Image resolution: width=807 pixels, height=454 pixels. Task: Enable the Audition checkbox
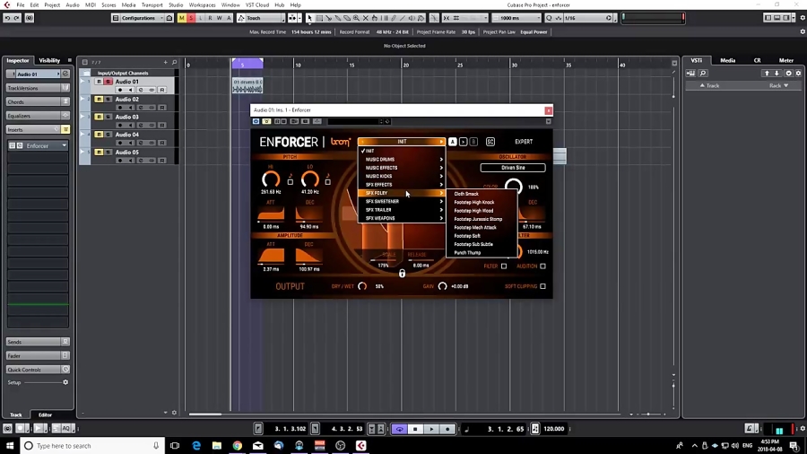pyautogui.click(x=542, y=266)
